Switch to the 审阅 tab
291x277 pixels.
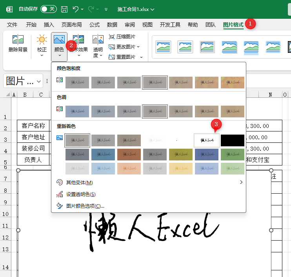tap(130, 25)
